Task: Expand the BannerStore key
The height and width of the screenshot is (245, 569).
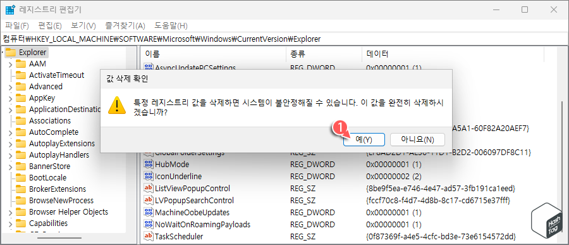Action: pyautogui.click(x=10, y=166)
